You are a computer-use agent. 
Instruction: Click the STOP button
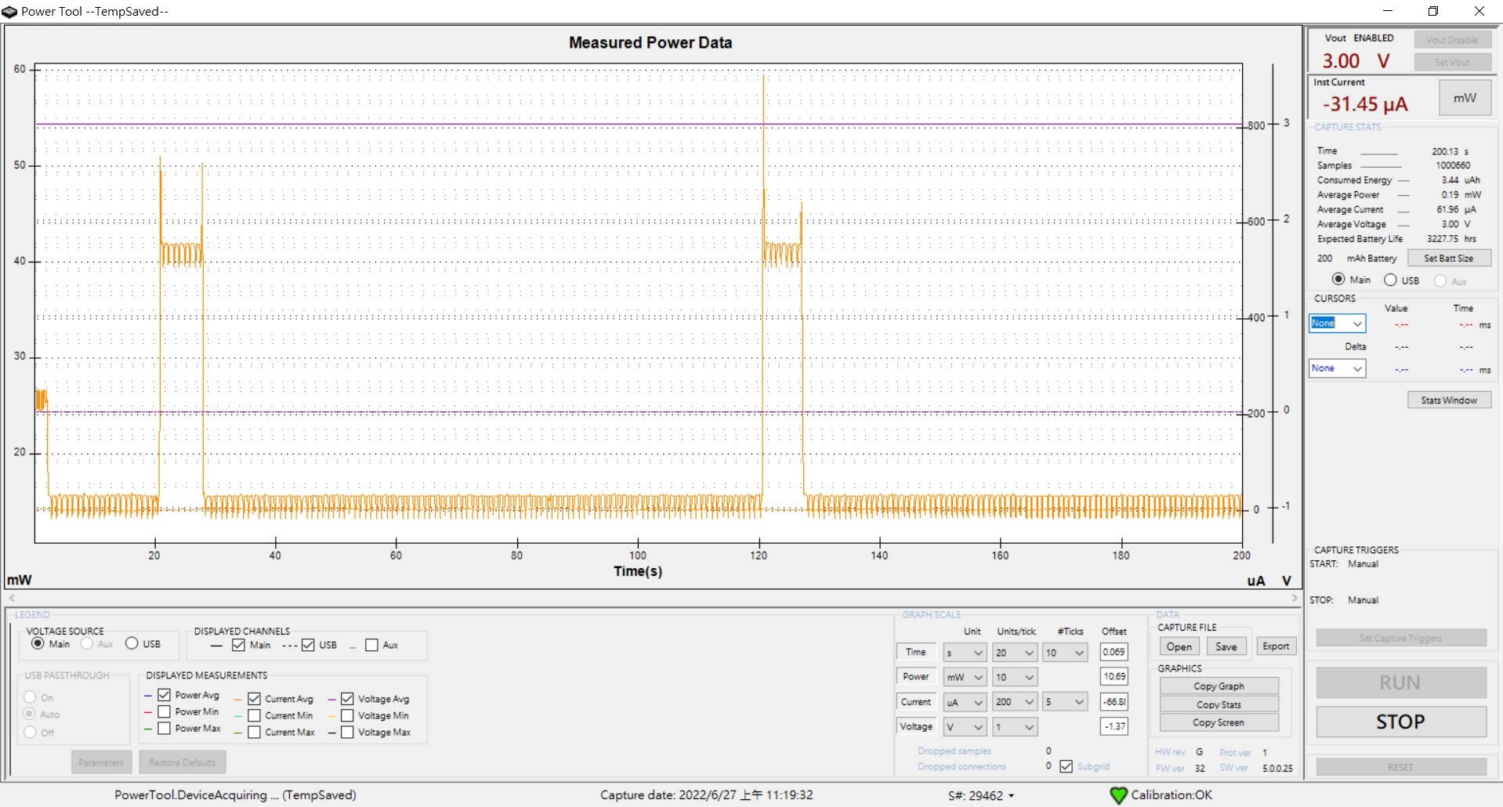click(1400, 722)
